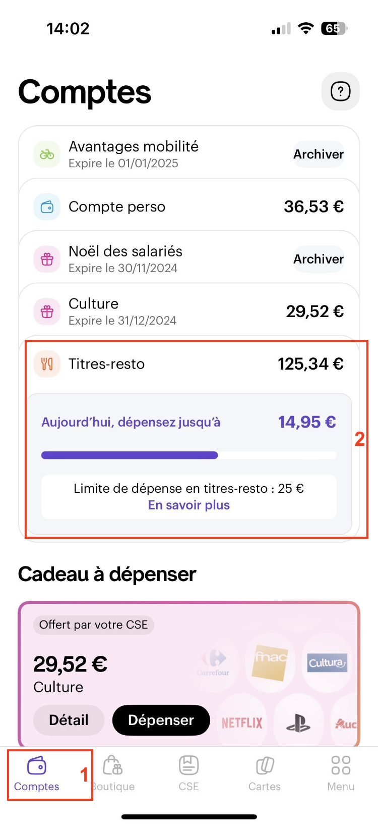
Task: Open the help question mark icon
Action: click(x=340, y=91)
